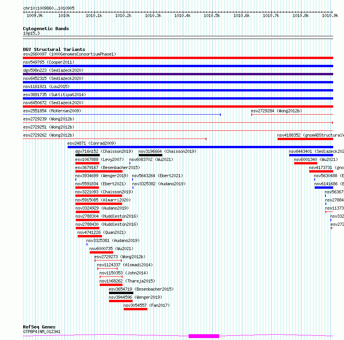Select esv2729284 (Wong2012b) variant label
Screen dimensions: 344x340
click(x=276, y=111)
